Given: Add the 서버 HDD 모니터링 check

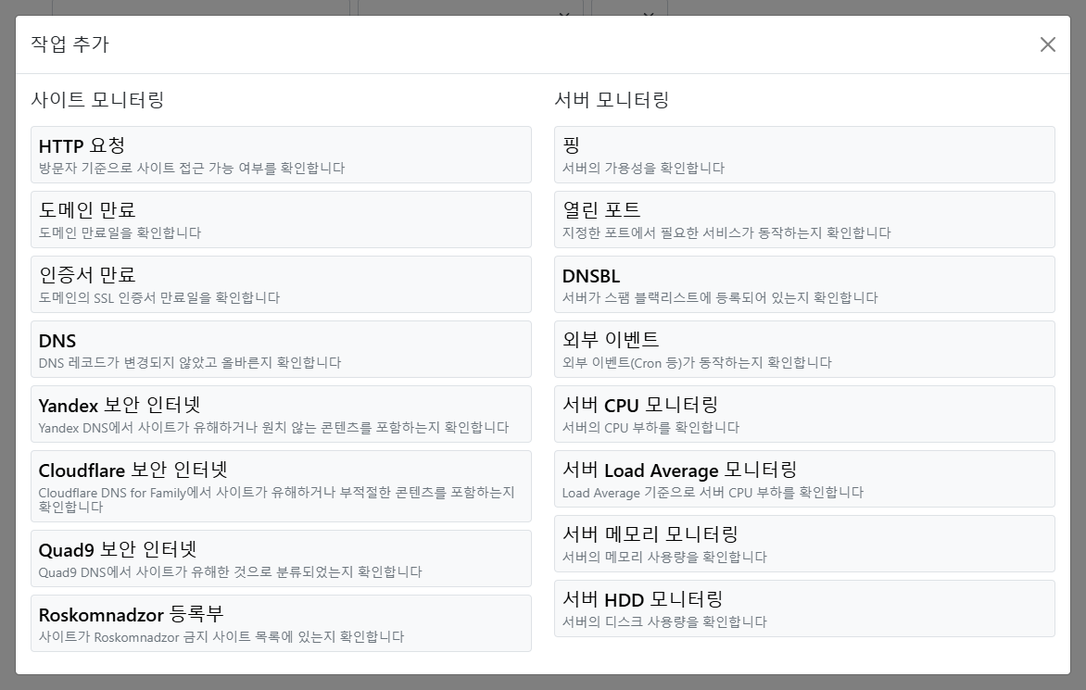Looking at the screenshot, I should tap(804, 608).
